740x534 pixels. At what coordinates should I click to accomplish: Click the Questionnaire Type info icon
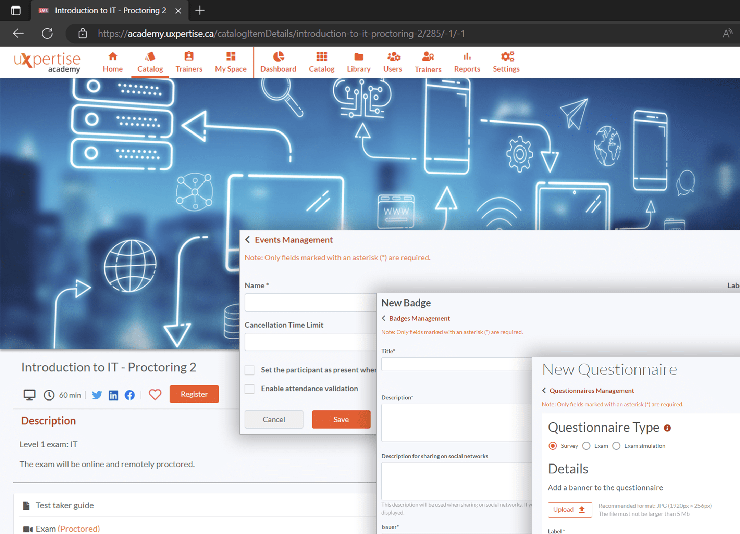[x=667, y=428]
